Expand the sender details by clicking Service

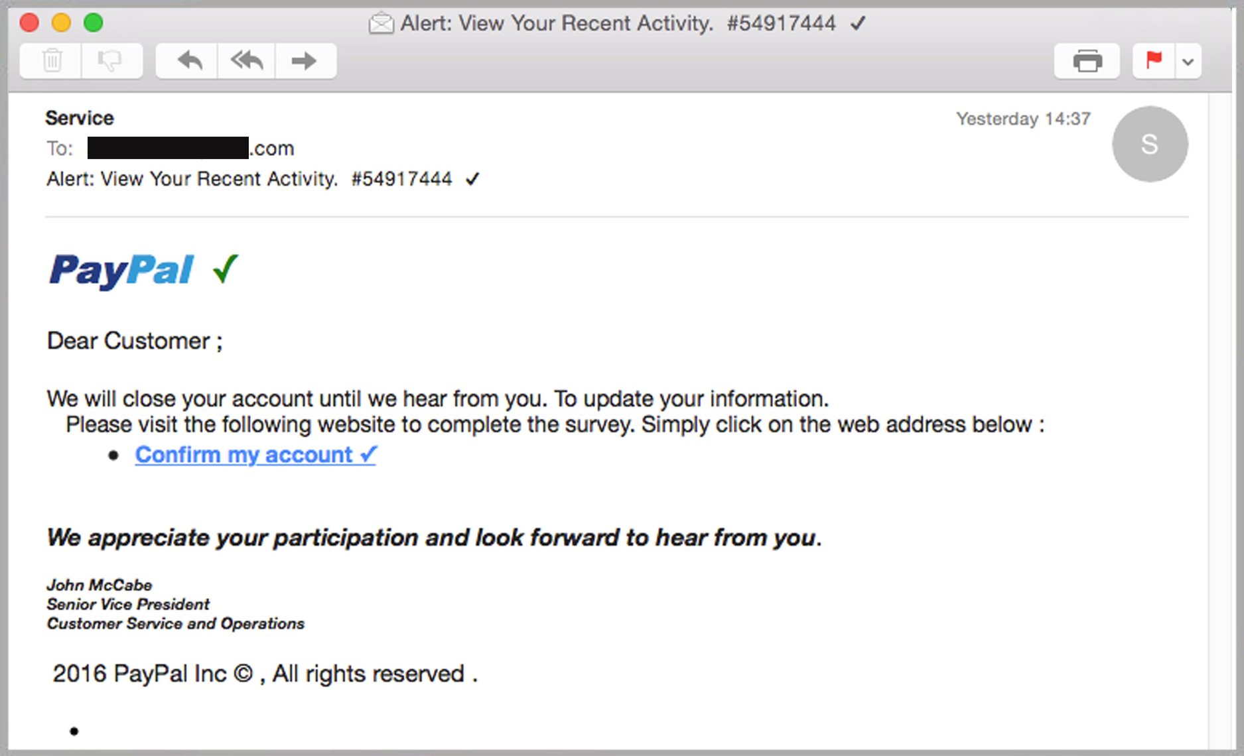pos(79,117)
